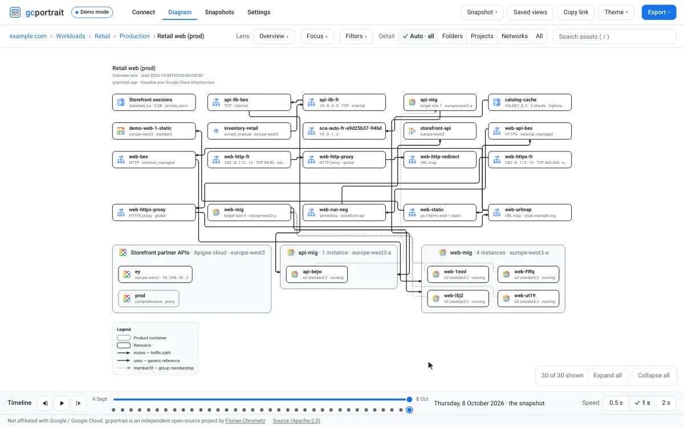Click the Copy link button
The width and height of the screenshot is (684, 427).
(x=576, y=12)
